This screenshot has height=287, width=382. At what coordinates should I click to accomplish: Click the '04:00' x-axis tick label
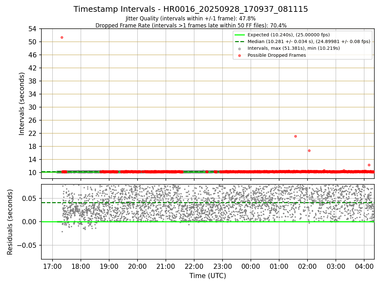pos(364,267)
